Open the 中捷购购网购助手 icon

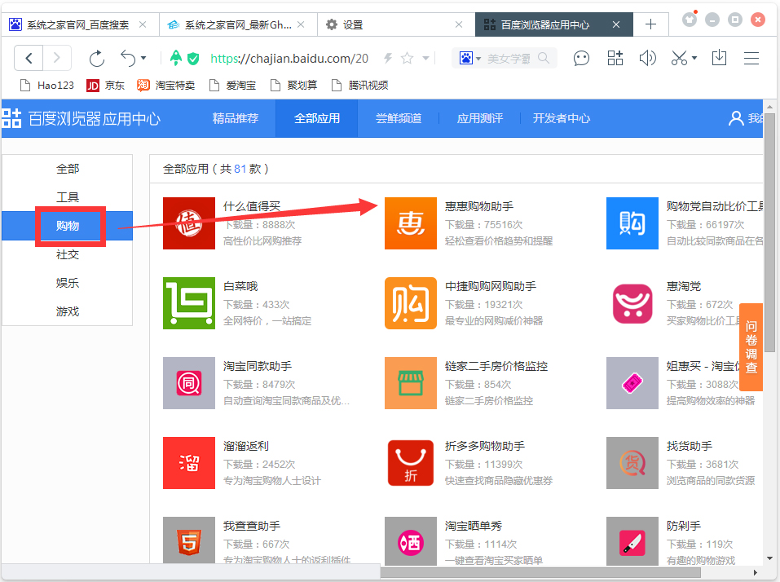tap(411, 303)
